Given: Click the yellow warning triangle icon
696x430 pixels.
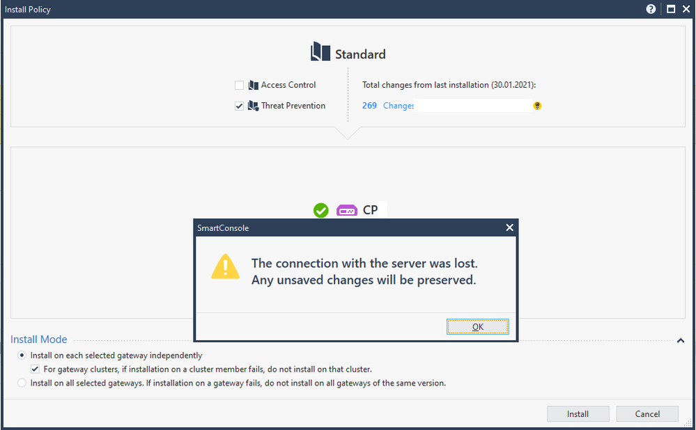Looking at the screenshot, I should click(226, 266).
